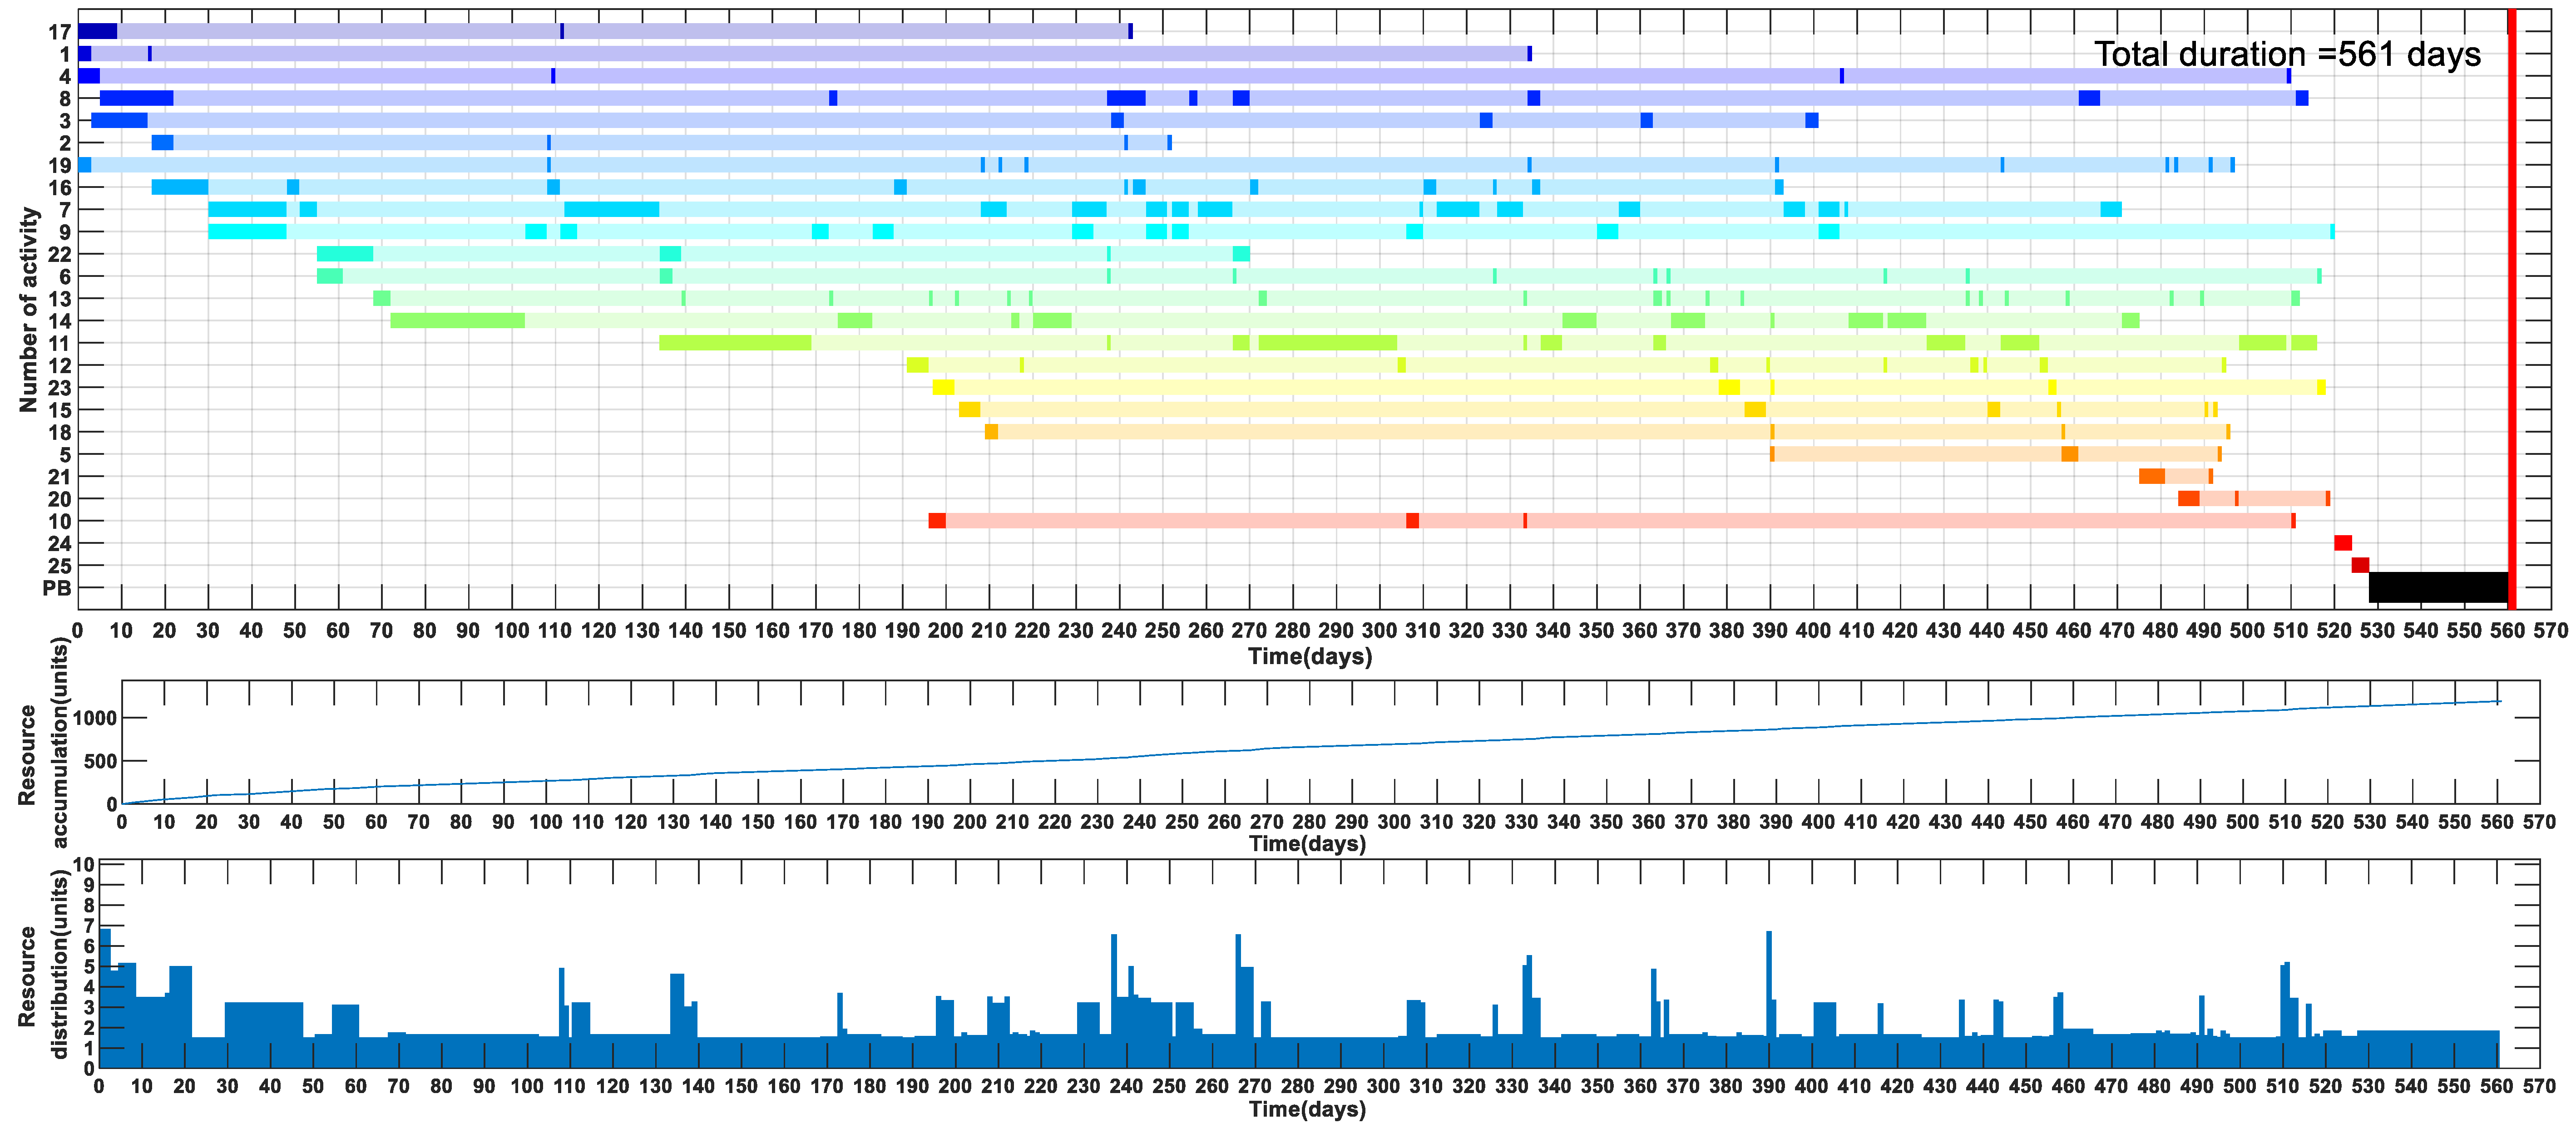This screenshot has width=2576, height=1133.
Task: Click activity 17's dark blue starting block
Action: click(97, 31)
